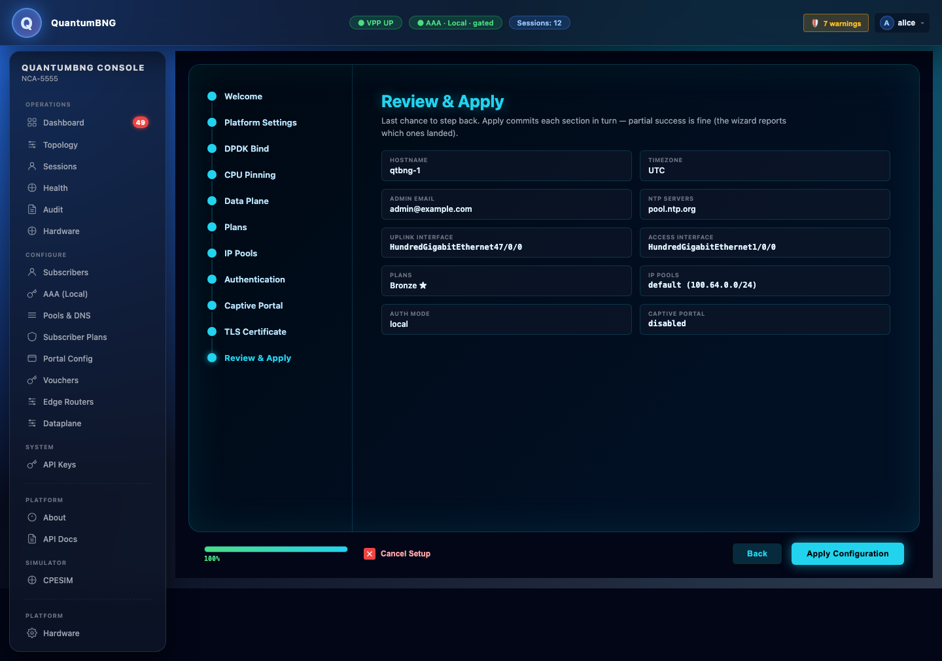Click the VPP UP status pill
The width and height of the screenshot is (942, 661).
click(x=376, y=23)
